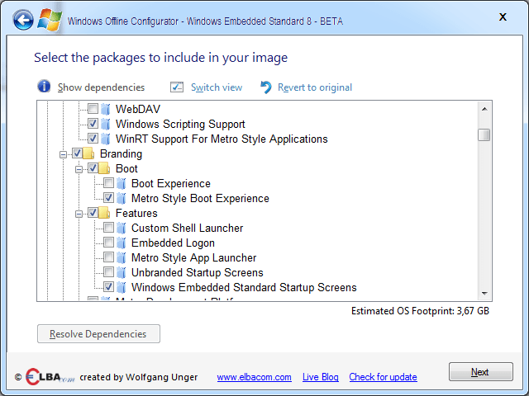Select the Windows Scripting Support label
This screenshot has width=529, height=396.
(x=180, y=124)
